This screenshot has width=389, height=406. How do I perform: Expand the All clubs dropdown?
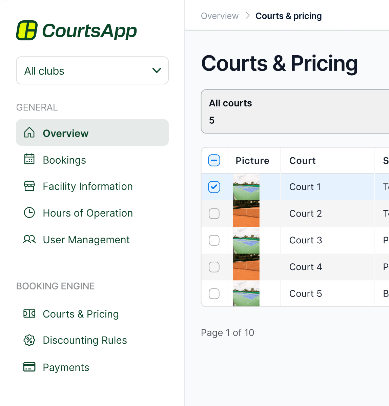[x=93, y=70]
